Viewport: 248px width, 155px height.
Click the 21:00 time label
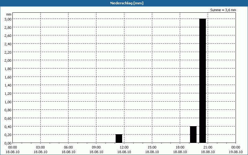[x=208, y=148]
